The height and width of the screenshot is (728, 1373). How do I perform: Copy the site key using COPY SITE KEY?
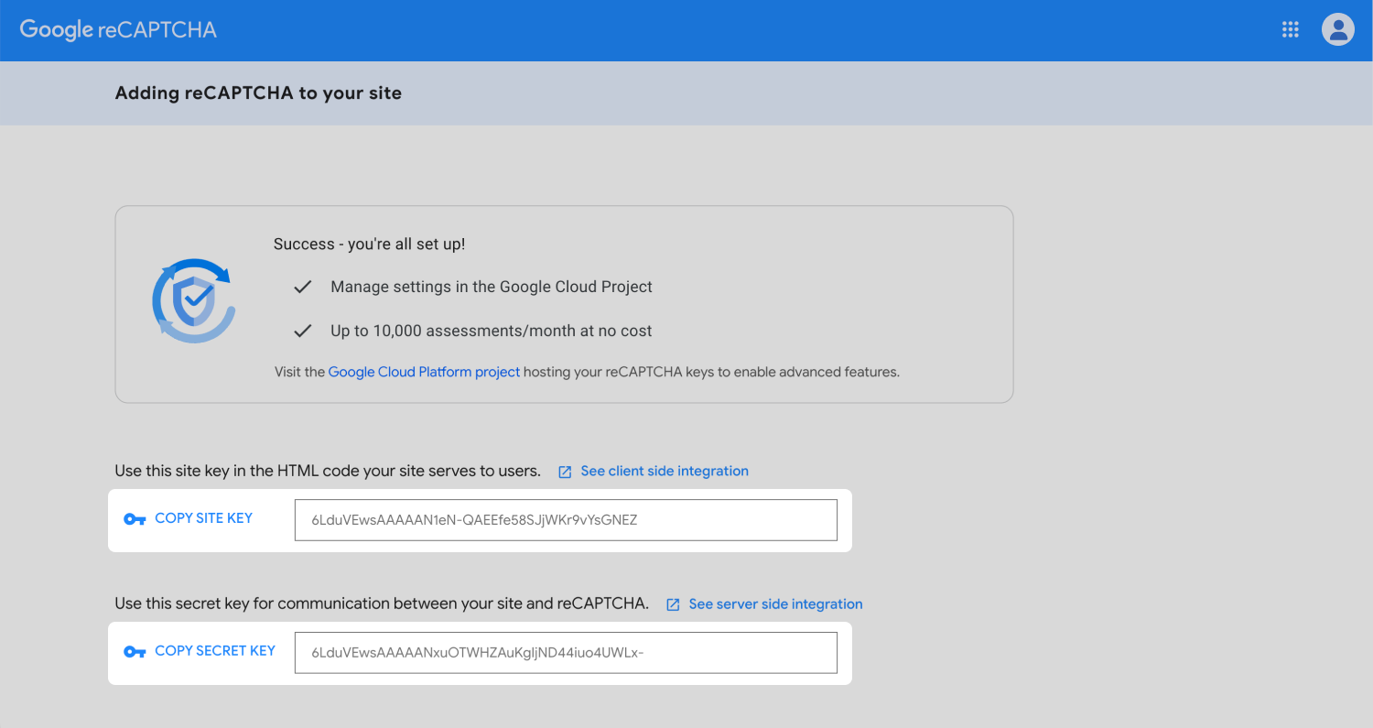point(203,518)
